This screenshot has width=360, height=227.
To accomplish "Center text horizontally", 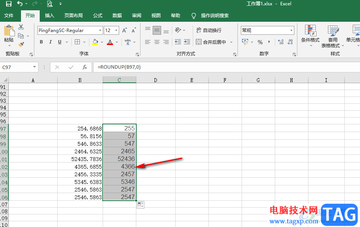I will (157, 42).
